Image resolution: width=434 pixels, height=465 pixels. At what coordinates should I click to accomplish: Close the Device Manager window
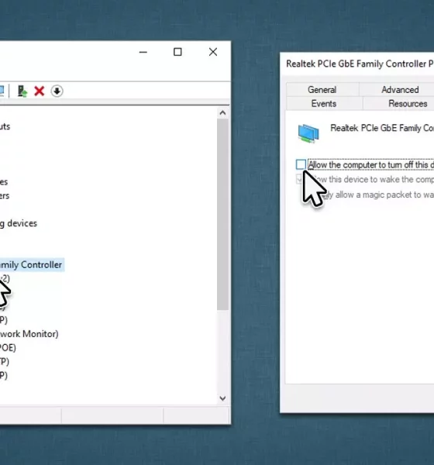pos(213,52)
